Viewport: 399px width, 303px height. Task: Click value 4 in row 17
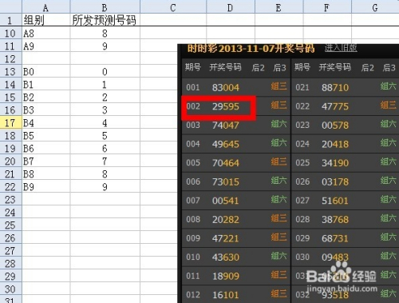point(105,123)
